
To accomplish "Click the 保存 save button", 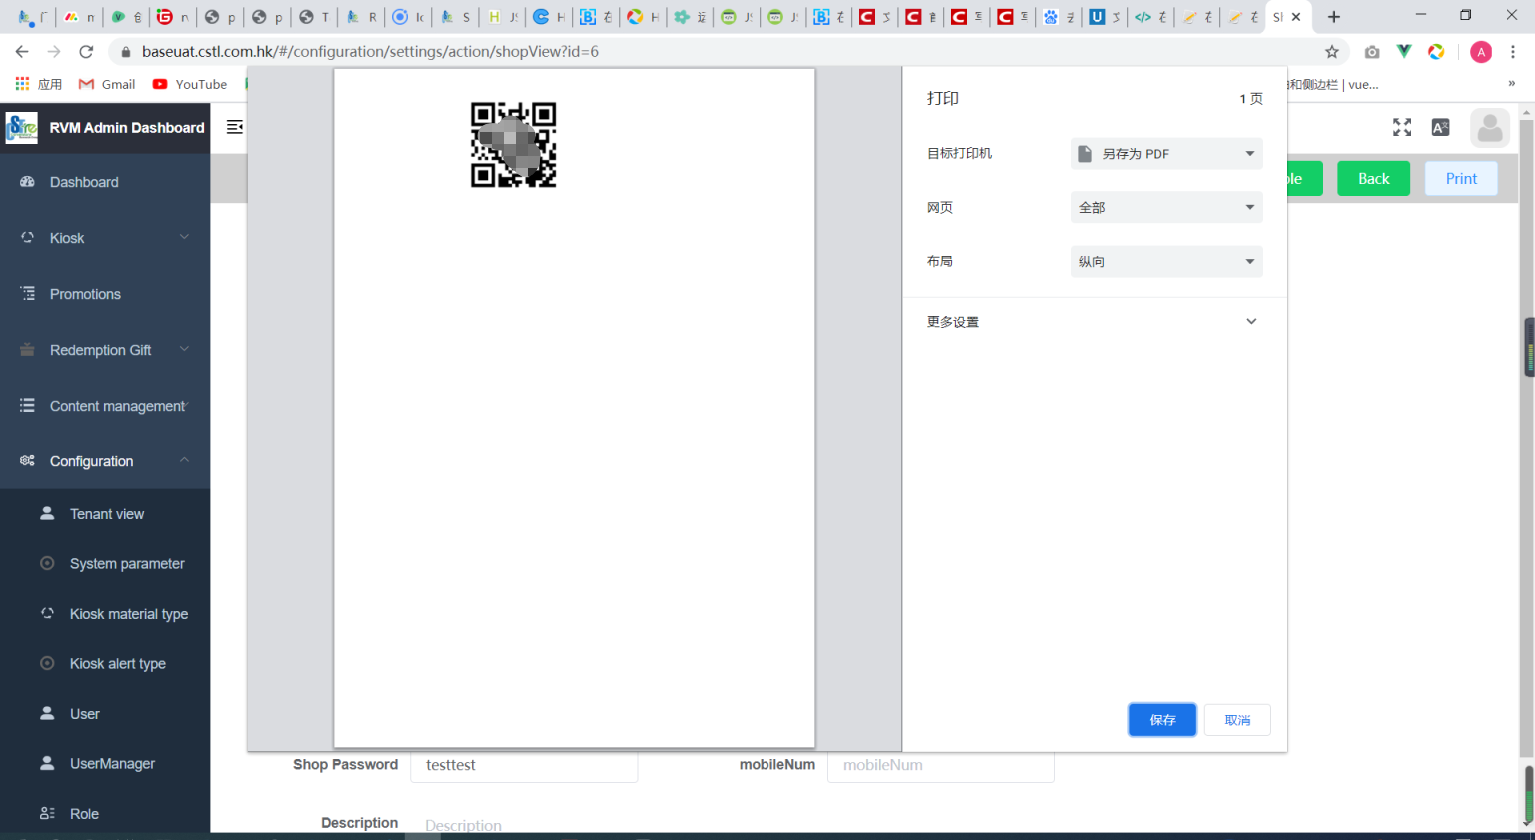I will click(1162, 720).
